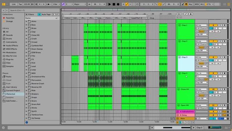Toggle the computer MIDI keyboard icon
Image resolution: width=232 pixels, height=131 pixels.
pos(186,4)
